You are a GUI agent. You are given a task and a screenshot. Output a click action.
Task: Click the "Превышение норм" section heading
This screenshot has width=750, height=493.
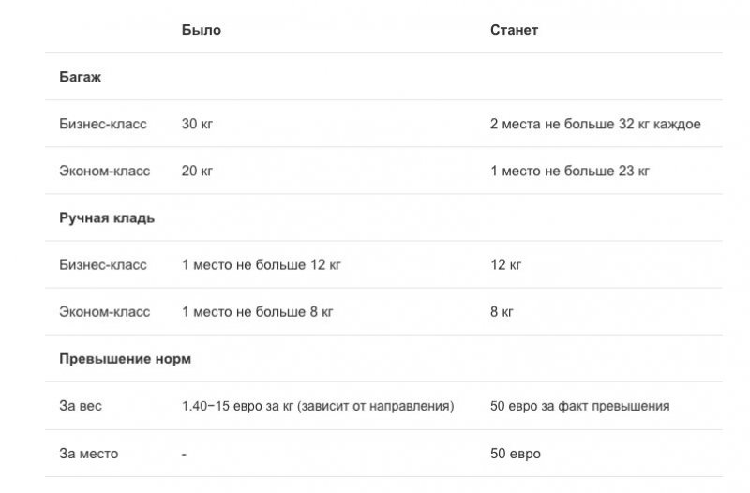[125, 358]
